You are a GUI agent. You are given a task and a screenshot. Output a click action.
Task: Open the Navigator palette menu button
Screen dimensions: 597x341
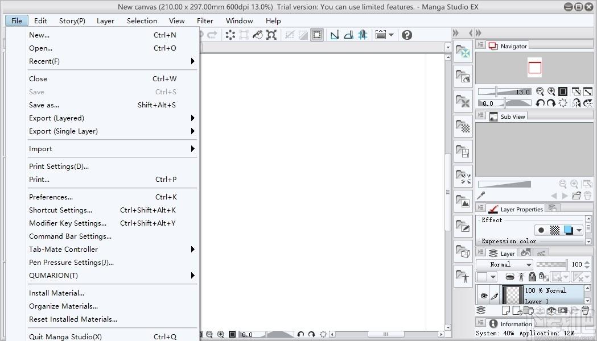[481, 45]
